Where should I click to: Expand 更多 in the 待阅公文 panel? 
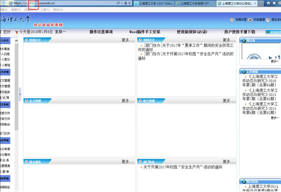point(229,40)
